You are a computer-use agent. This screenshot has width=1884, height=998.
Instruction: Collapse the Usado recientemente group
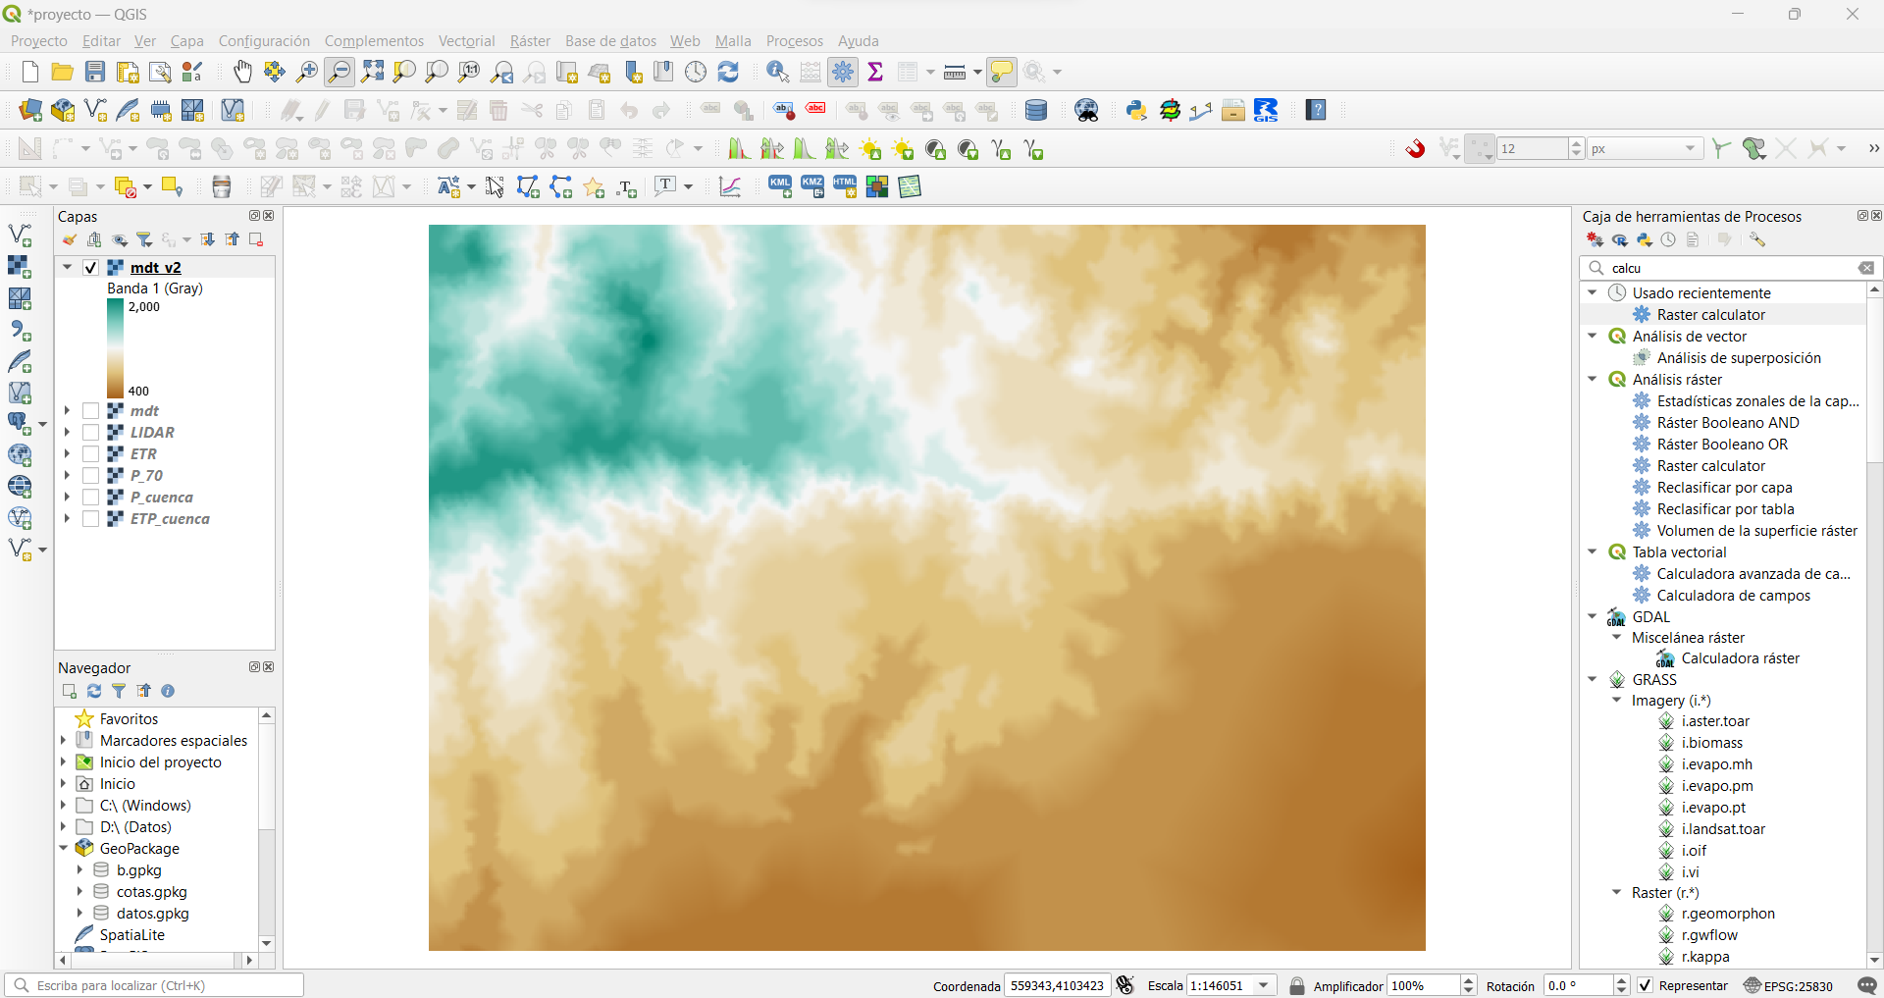pyautogui.click(x=1592, y=292)
